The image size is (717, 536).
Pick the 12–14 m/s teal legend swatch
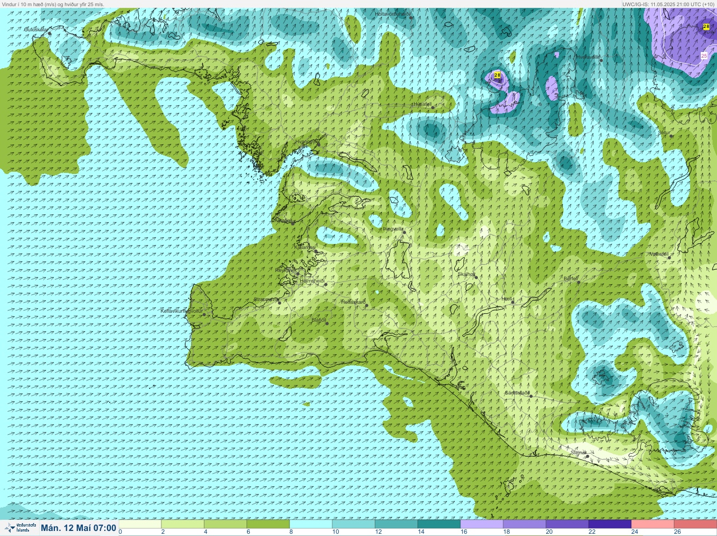click(396, 524)
